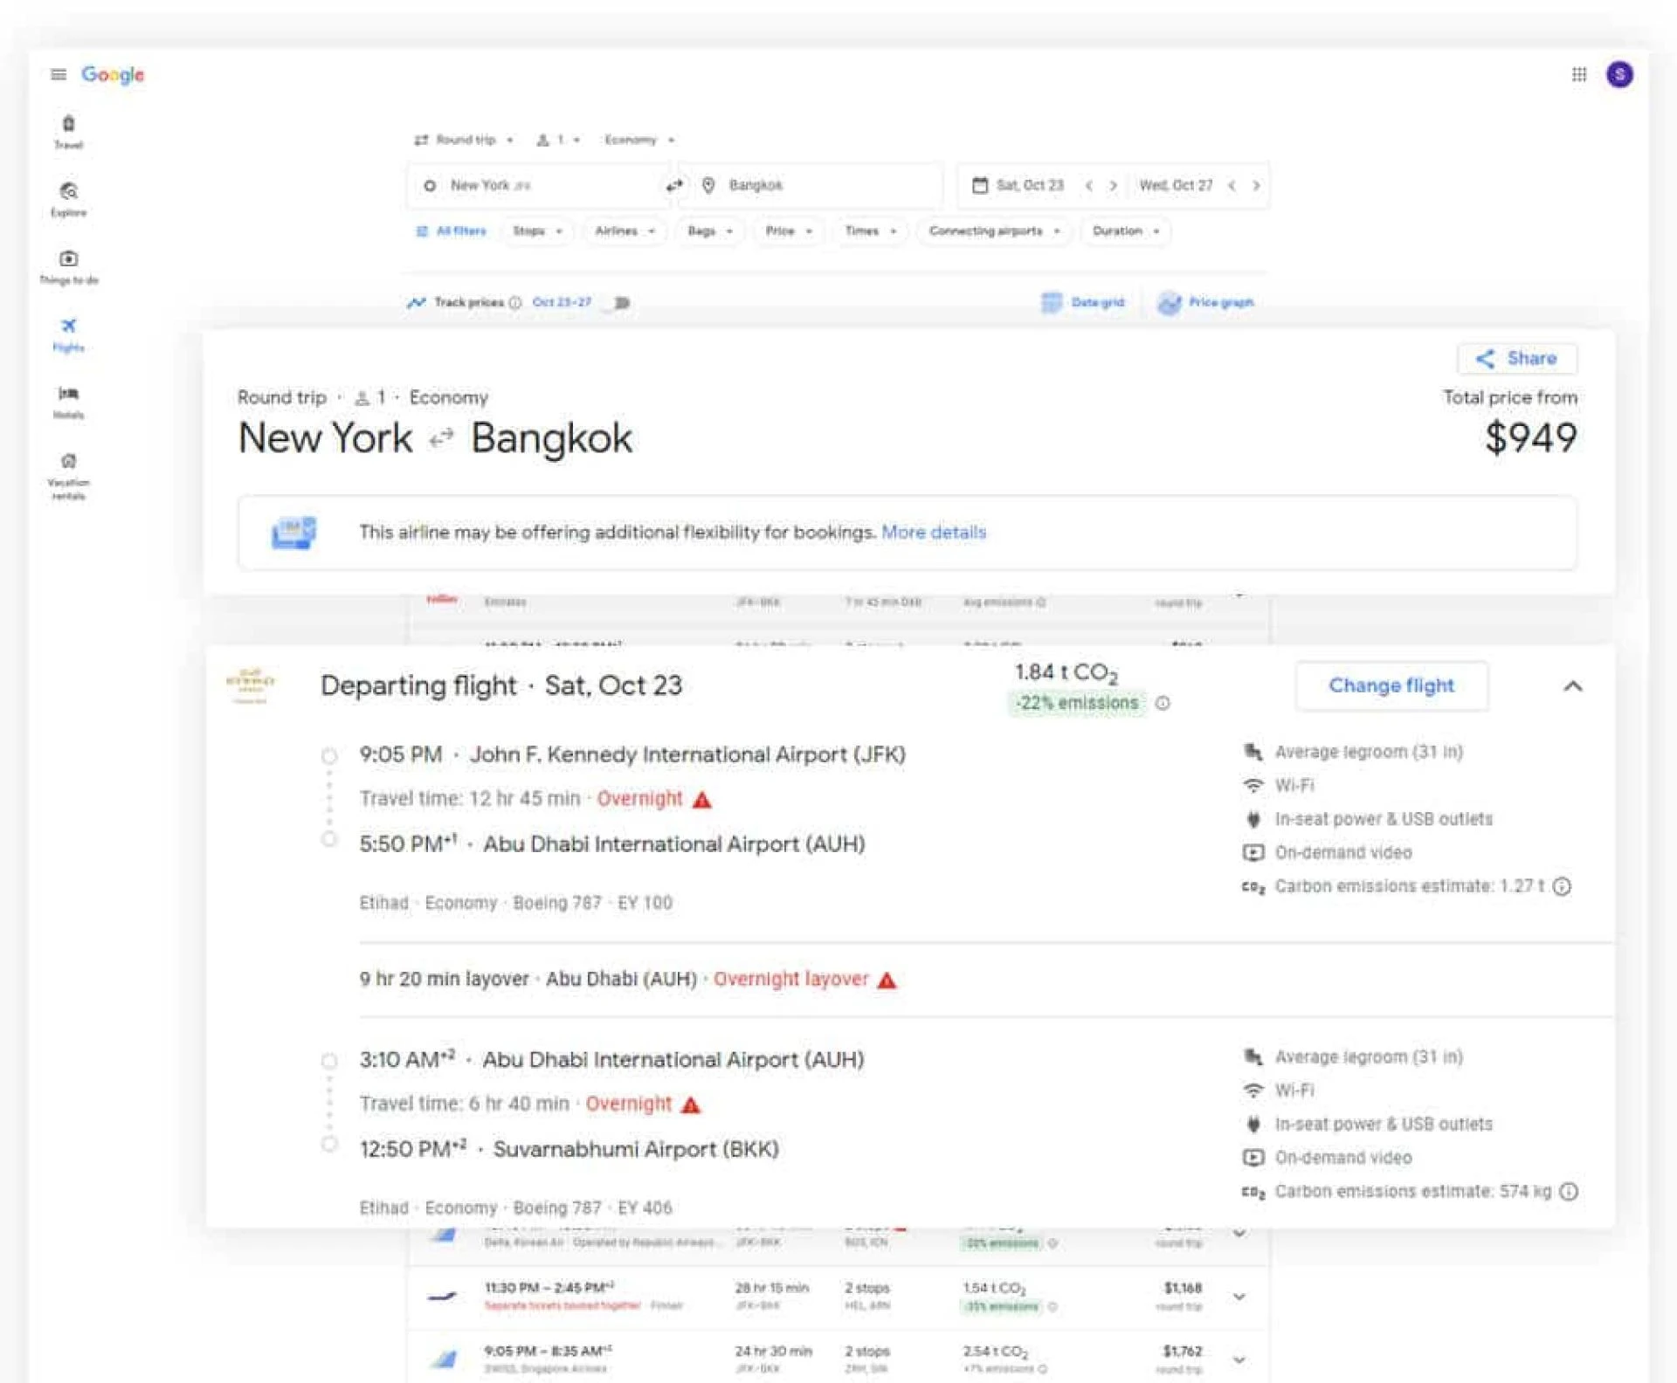This screenshot has width=1677, height=1383.
Task: Collapse the departing flight details panel
Action: [x=1575, y=687]
